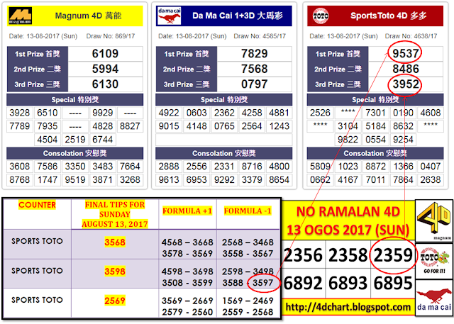Click SportsToto 'Draw No: 4638/17'
This screenshot has height=324, width=454.
pos(411,36)
